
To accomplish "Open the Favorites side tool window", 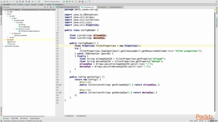I will pyautogui.click(x=1, y=111).
